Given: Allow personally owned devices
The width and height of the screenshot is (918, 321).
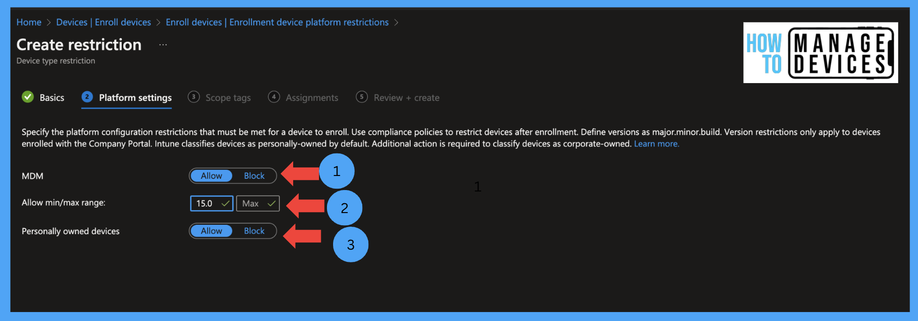Looking at the screenshot, I should [211, 231].
